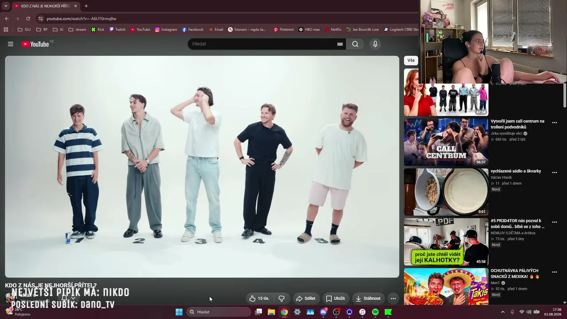Open PR3D4TOR kalhotky video thumbnail
567x319 pixels.
(446, 241)
